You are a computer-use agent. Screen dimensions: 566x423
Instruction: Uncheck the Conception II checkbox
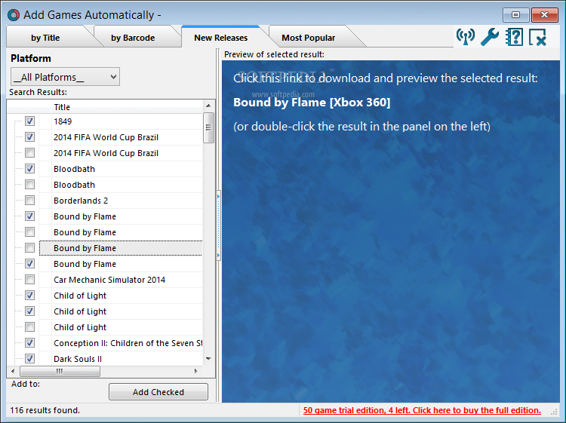click(29, 343)
